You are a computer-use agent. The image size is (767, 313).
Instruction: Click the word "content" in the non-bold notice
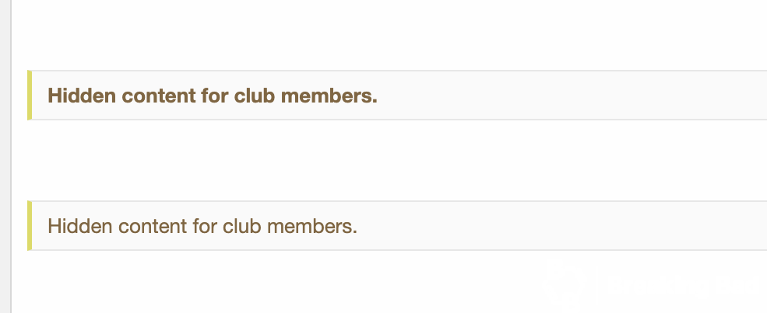(x=153, y=227)
